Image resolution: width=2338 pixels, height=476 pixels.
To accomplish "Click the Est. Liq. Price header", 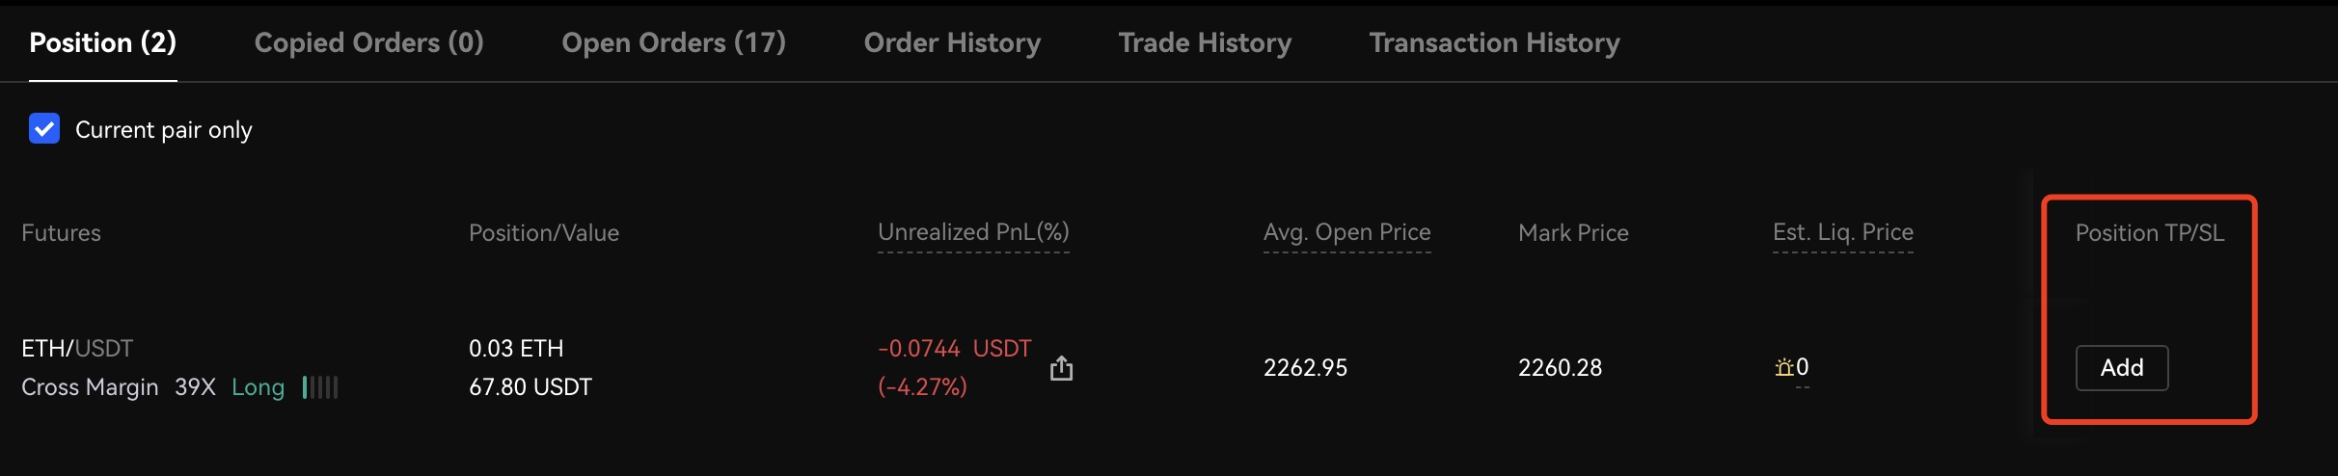I will [x=1842, y=232].
